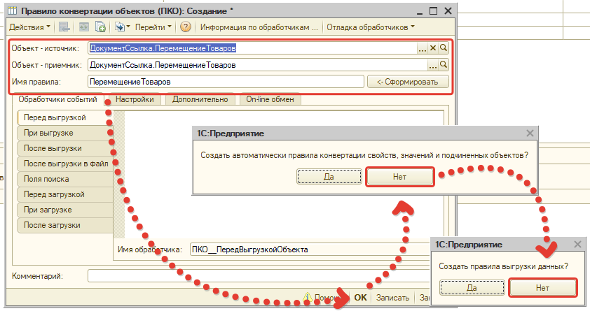This screenshot has height=311, width=590.
Task: Click into the Объект - источник field
Action: pos(252,48)
